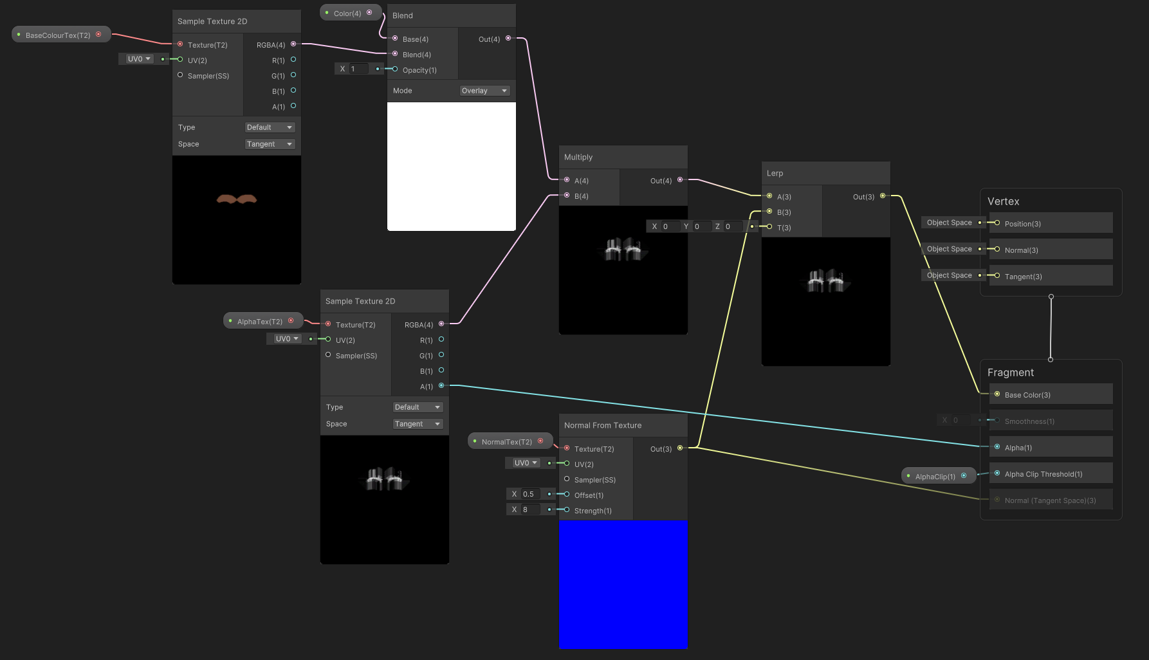Click the Strength X field showing 8

tap(530, 509)
